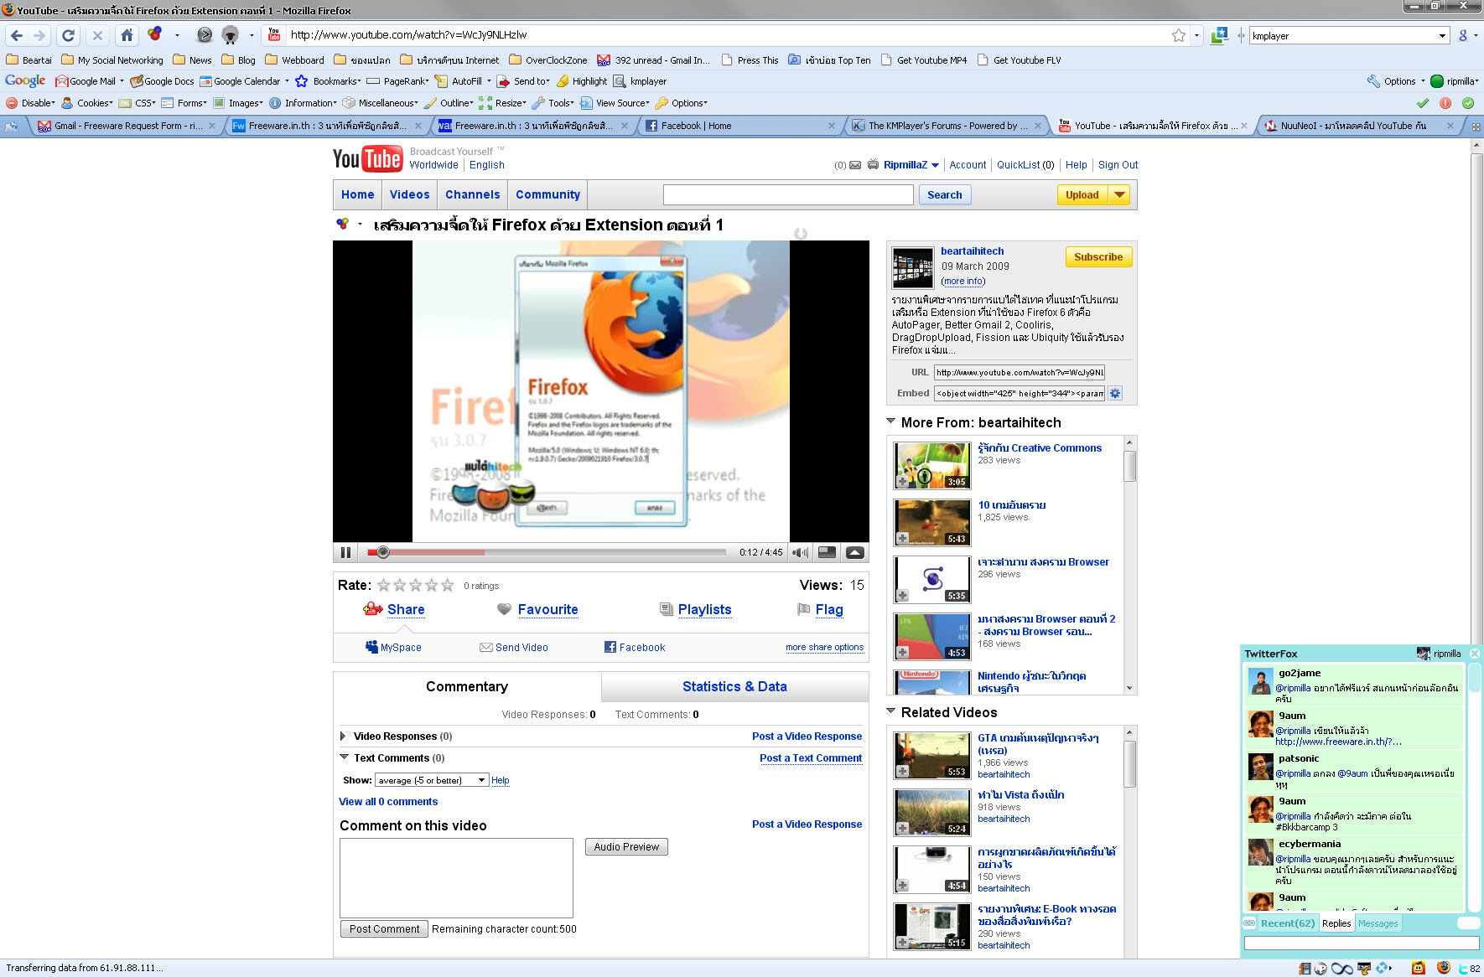The image size is (1484, 977).
Task: Flag this video
Action: tap(821, 609)
